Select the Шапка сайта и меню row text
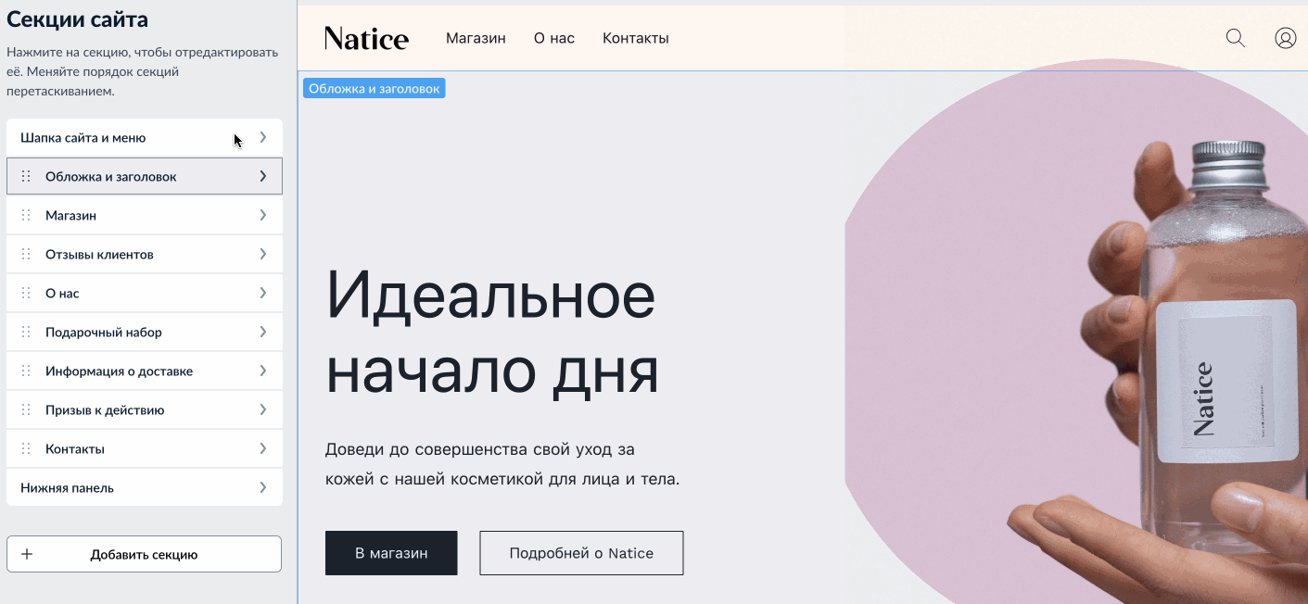 point(83,138)
